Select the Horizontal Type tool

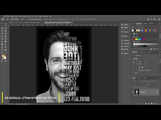[x=2, y=47]
